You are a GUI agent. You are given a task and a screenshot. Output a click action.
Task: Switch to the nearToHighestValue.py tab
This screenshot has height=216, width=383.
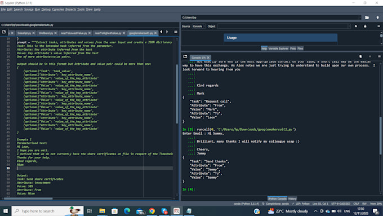click(108, 33)
